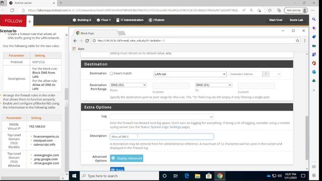The height and width of the screenshot is (181, 322).
Task: Open the From port DNS (53) dropdown
Action: pyautogui.click(x=128, y=85)
